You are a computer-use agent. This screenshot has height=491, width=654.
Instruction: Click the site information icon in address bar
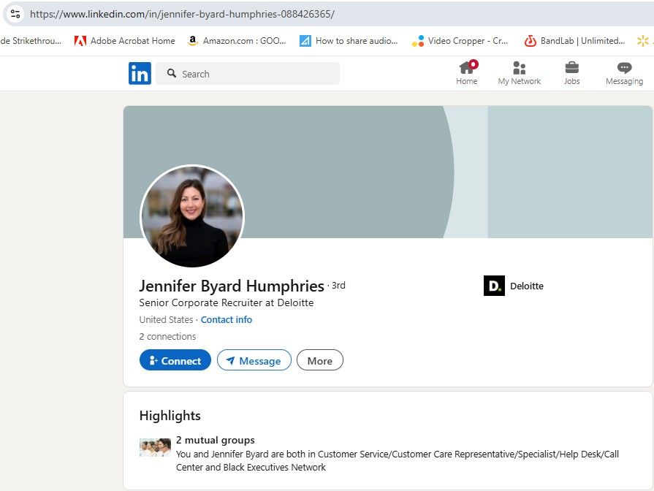[15, 14]
